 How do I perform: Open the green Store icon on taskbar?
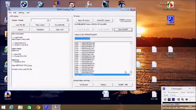point(29,107)
